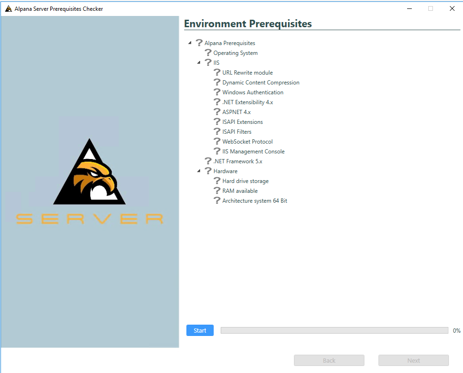Select ISAPI Extensions text
The height and width of the screenshot is (373, 463).
(x=242, y=122)
